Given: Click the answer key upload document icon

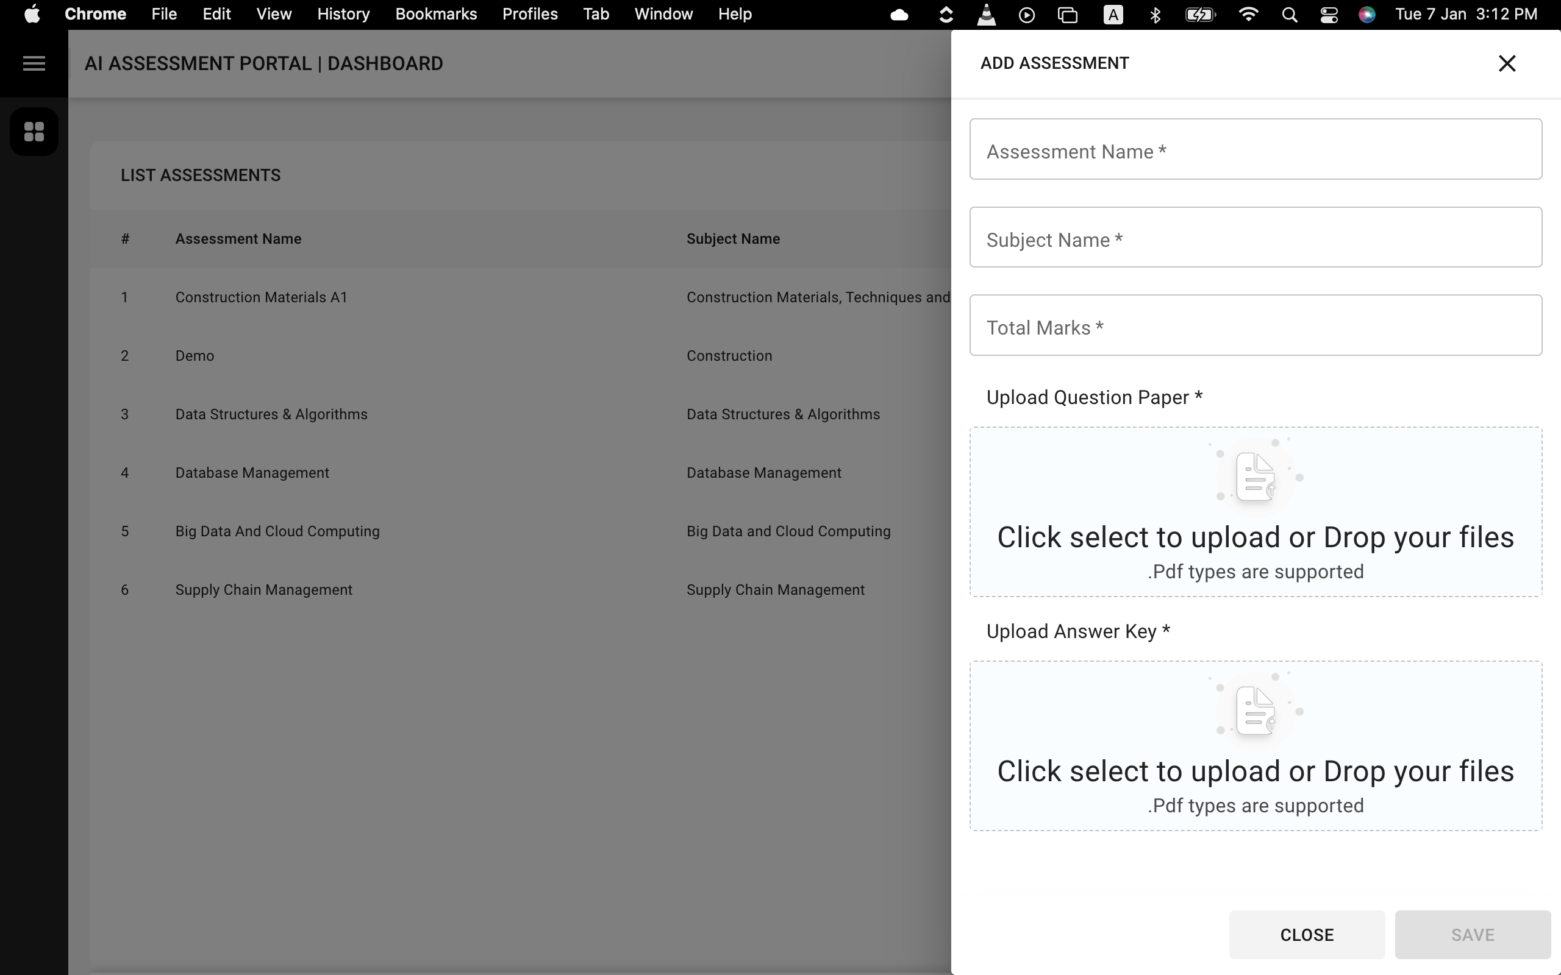Looking at the screenshot, I should click(1256, 711).
